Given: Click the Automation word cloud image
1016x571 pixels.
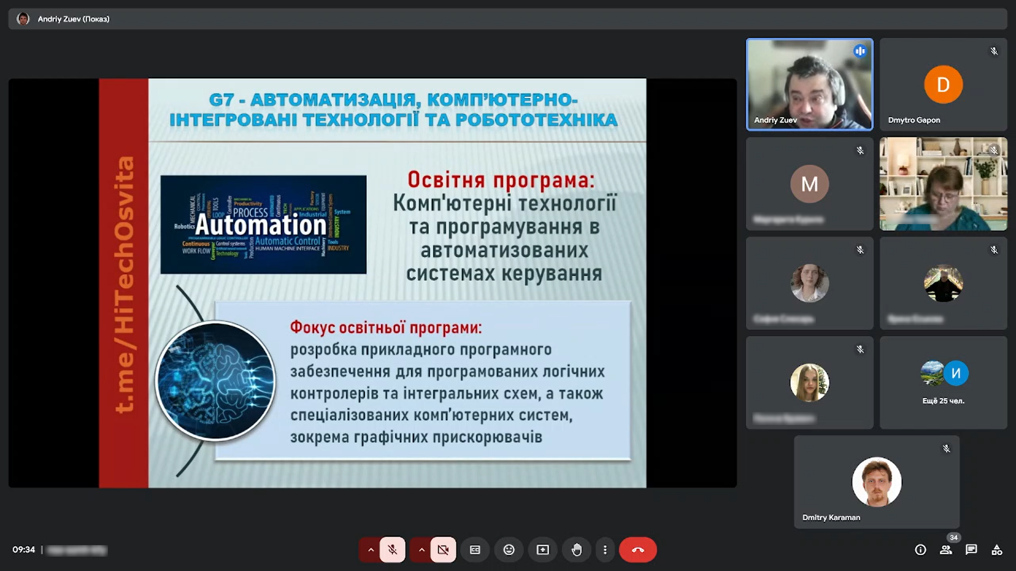Looking at the screenshot, I should pyautogui.click(x=263, y=225).
